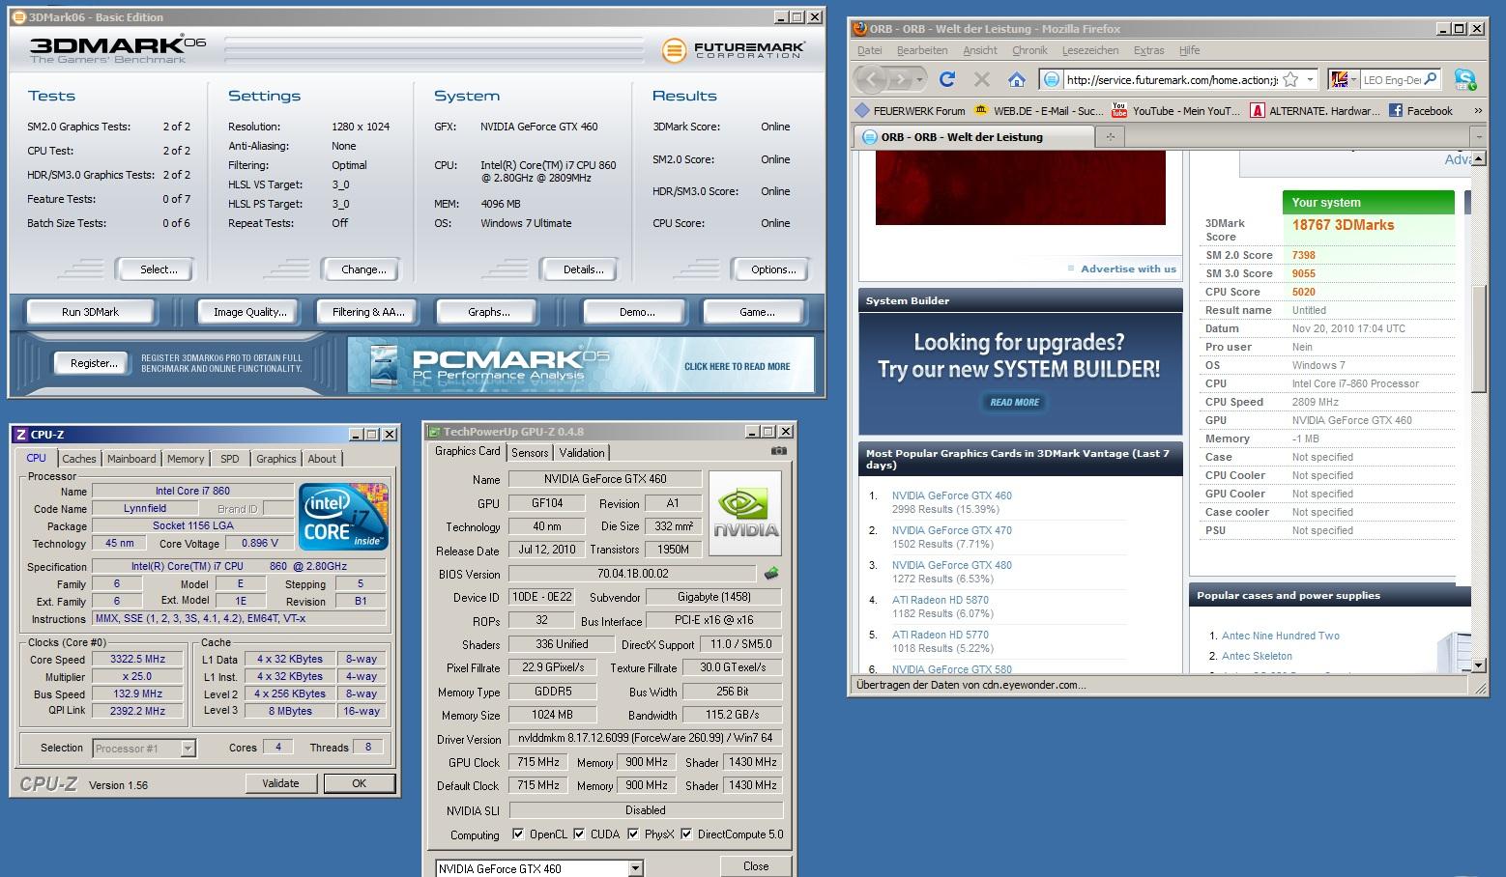Click Options button under Results

point(773,269)
